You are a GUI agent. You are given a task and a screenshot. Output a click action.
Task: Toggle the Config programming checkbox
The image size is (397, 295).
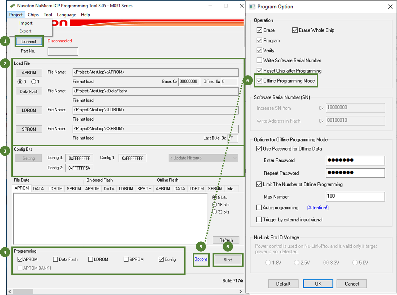pyautogui.click(x=161, y=259)
